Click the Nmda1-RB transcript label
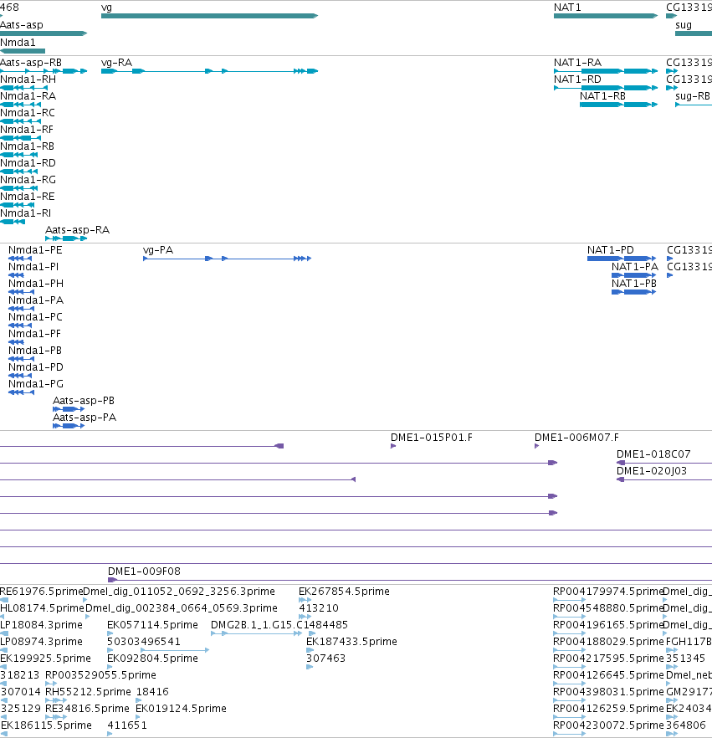This screenshot has height=738, width=712. (x=28, y=146)
